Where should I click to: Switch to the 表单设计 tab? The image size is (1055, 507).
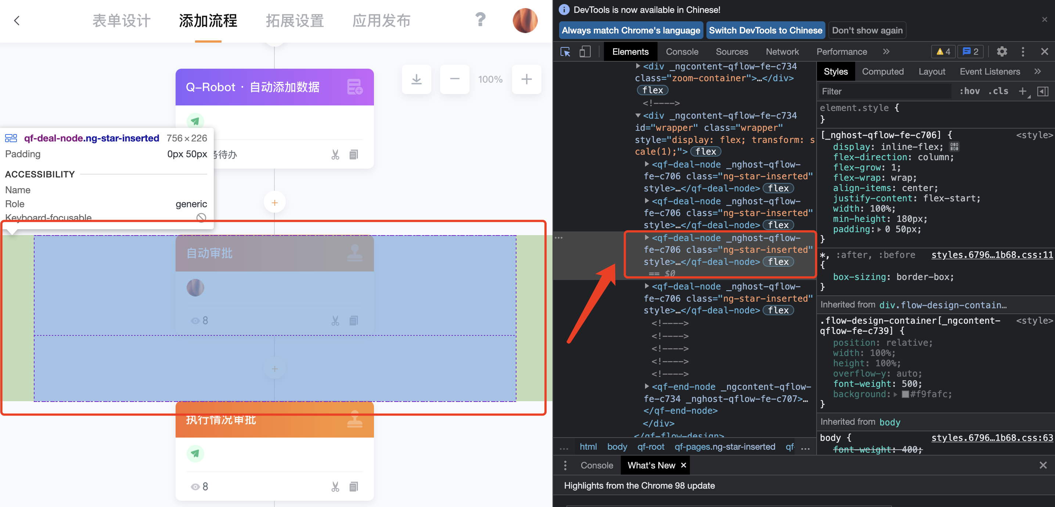[x=122, y=21]
